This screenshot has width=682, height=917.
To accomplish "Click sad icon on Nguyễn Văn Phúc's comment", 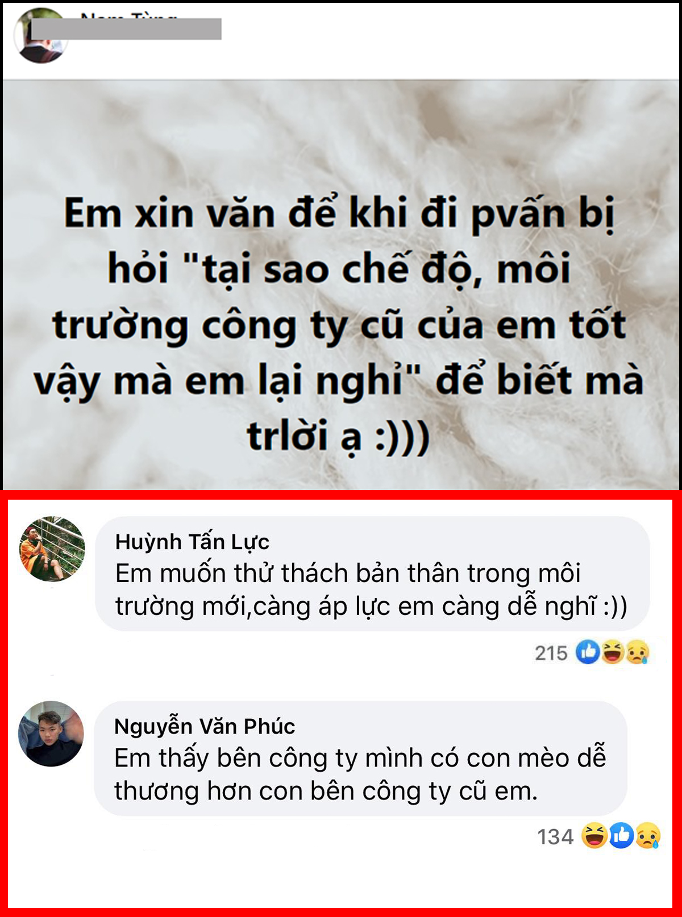I will pyautogui.click(x=648, y=836).
